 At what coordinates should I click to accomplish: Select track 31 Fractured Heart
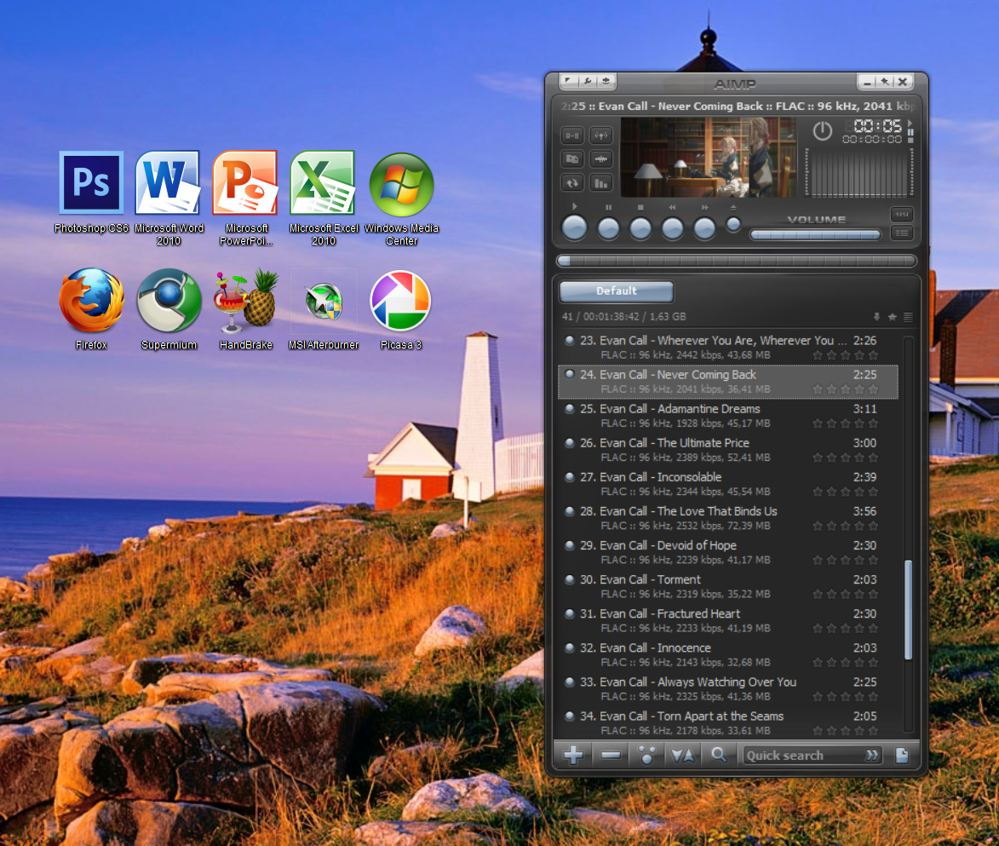(x=728, y=620)
